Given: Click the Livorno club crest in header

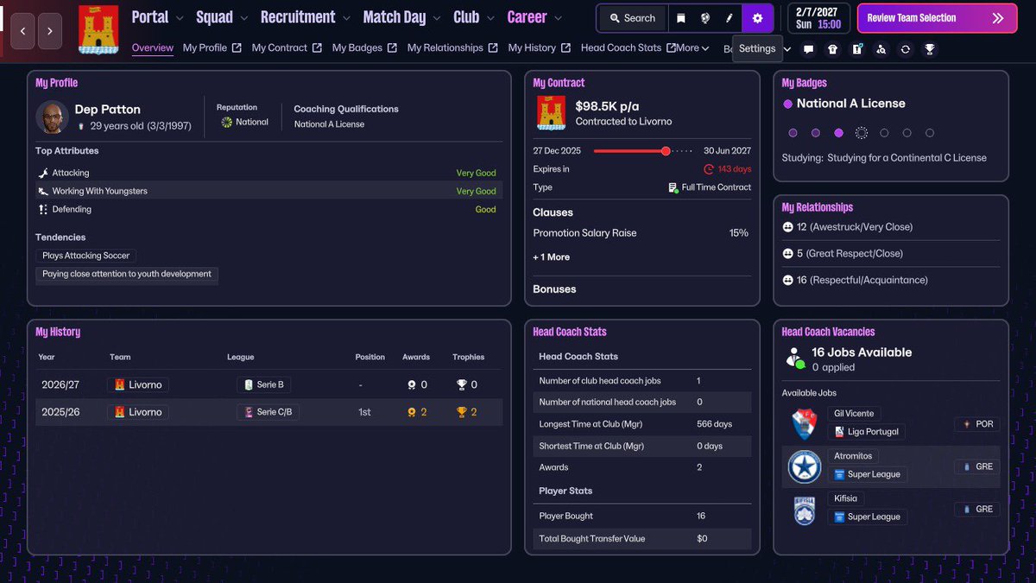Looking at the screenshot, I should coord(98,29).
